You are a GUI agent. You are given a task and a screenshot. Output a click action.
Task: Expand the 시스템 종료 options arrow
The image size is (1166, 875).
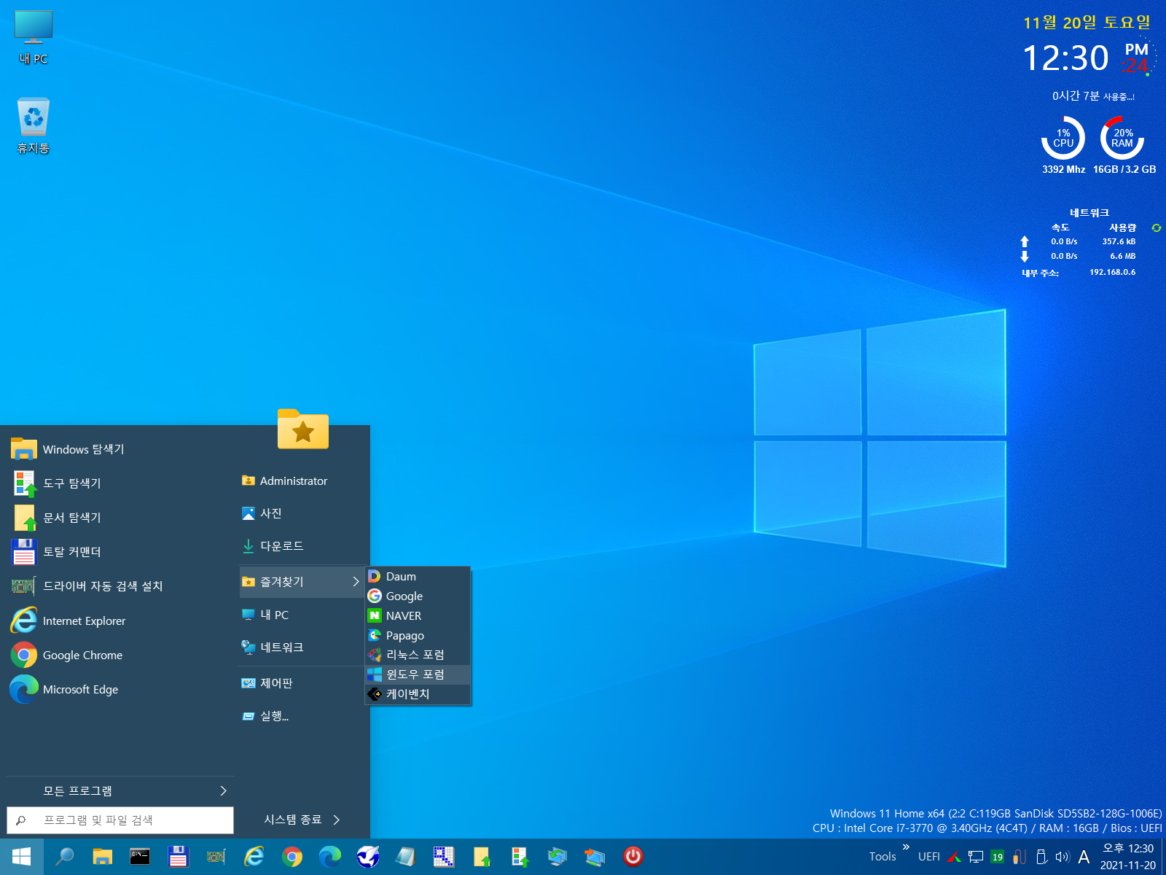(337, 820)
